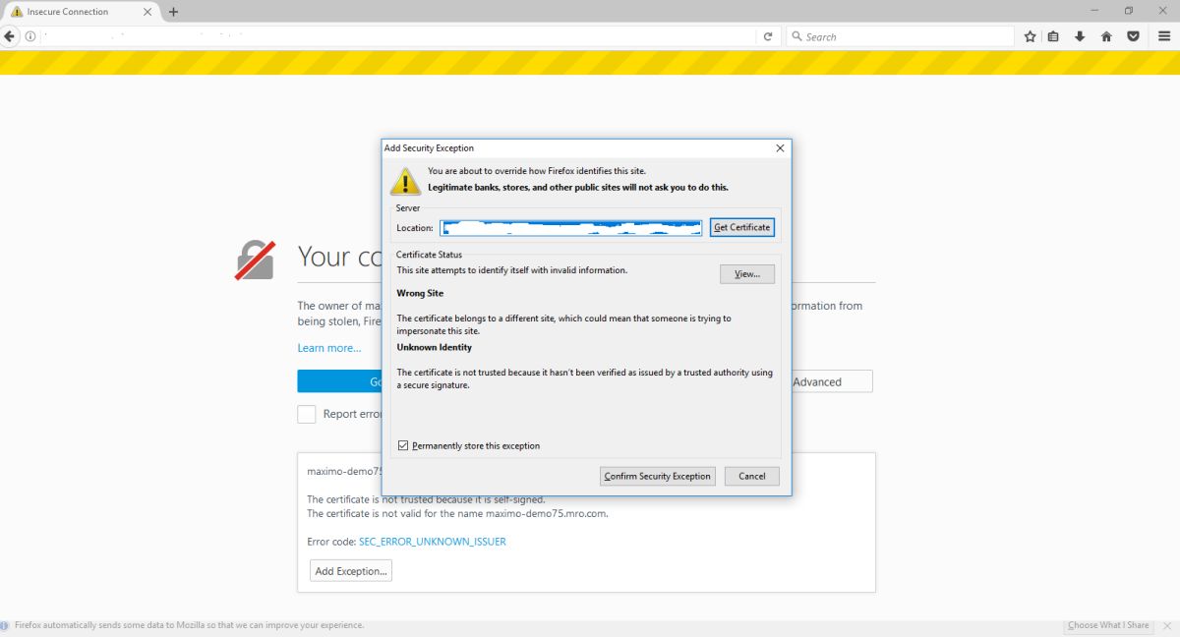The width and height of the screenshot is (1180, 637).
Task: Cancel the Add Security Exception dialog
Action: tap(752, 476)
